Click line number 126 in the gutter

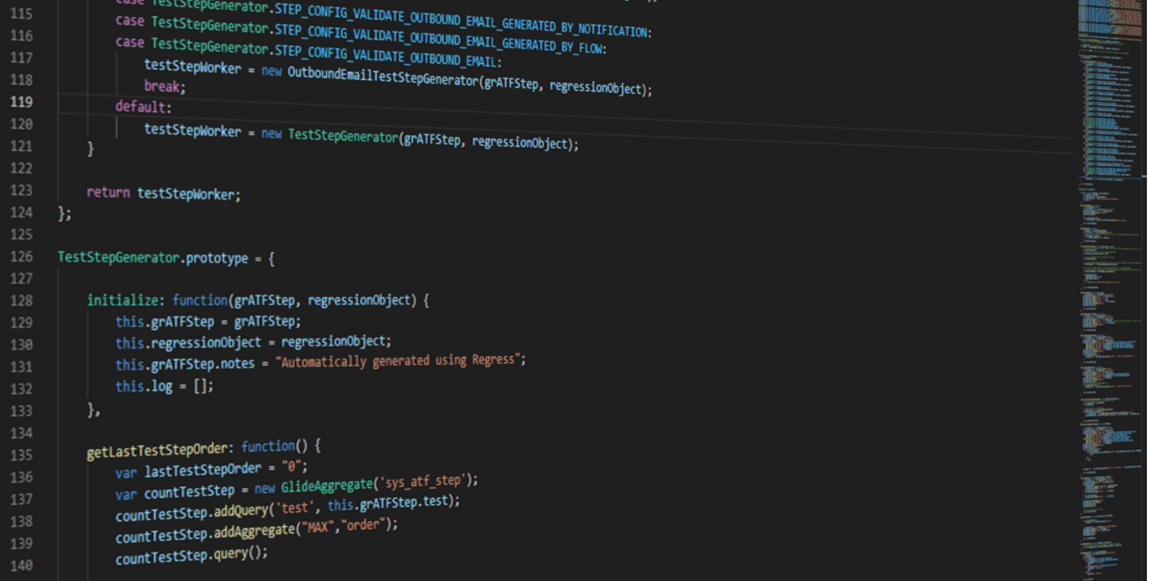21,257
